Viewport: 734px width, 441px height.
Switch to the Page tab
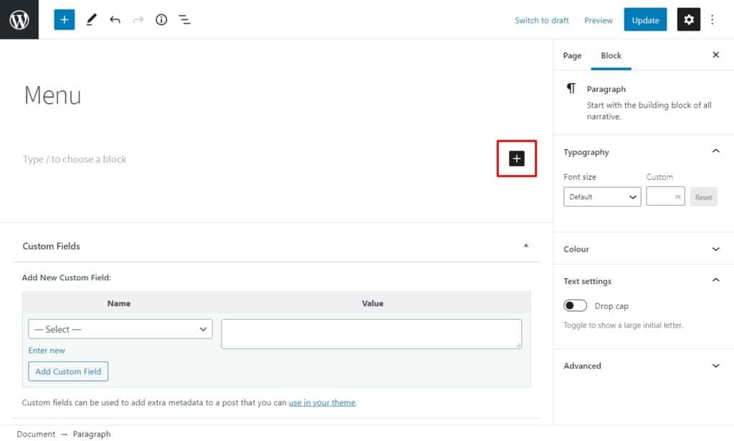[x=572, y=55]
